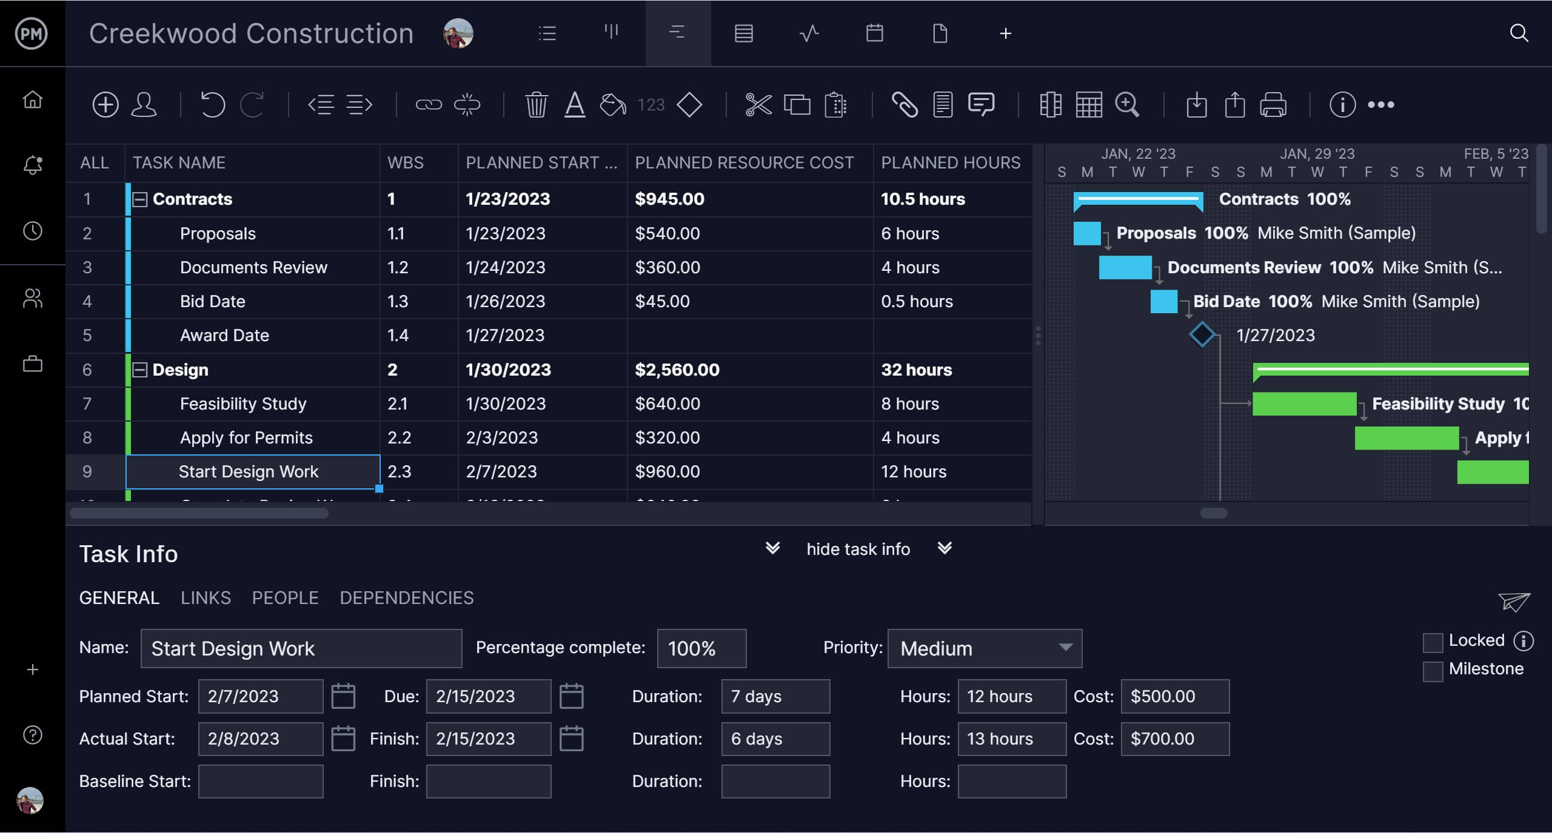Click the LINKS tab in Task Info
The image size is (1552, 833).
pos(206,597)
